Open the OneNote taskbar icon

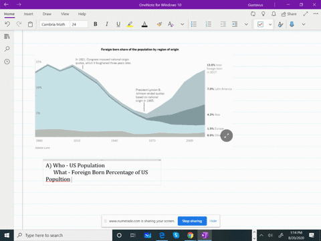tap(205, 235)
